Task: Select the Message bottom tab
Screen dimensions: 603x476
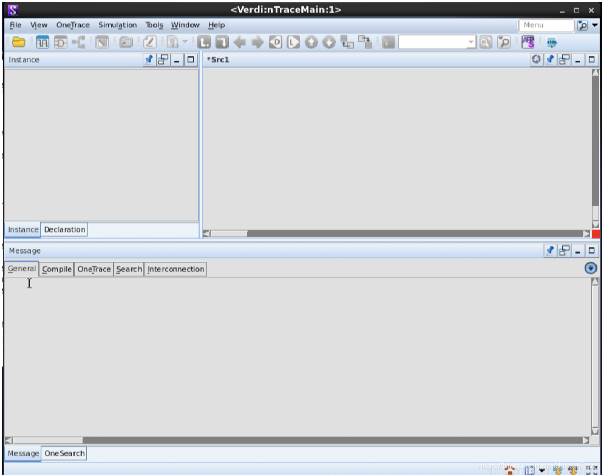Action: 23,453
